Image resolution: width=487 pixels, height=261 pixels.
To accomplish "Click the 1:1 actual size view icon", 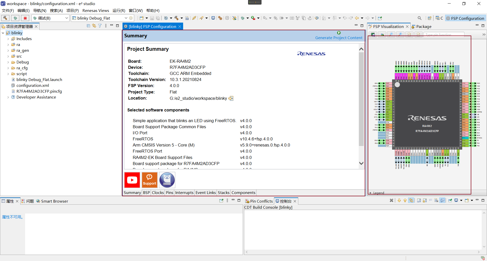I will point(409,34).
